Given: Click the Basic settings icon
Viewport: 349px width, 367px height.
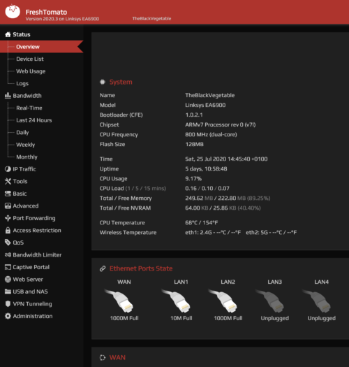Looking at the screenshot, I should [8, 194].
